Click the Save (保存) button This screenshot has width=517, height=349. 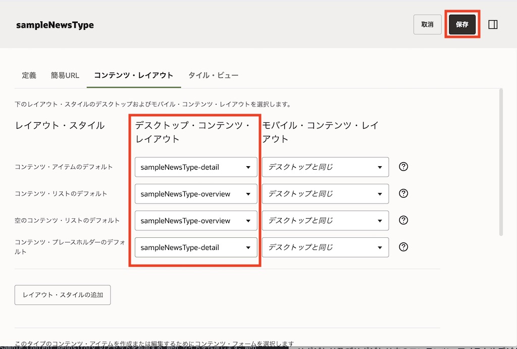[x=462, y=24]
